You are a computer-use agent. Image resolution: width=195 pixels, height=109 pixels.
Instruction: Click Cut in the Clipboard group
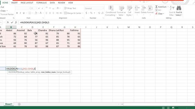(2, 7)
